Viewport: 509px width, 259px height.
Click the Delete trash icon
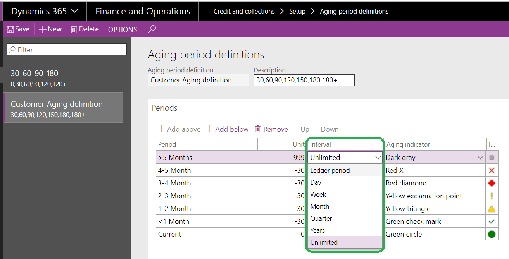[74, 29]
